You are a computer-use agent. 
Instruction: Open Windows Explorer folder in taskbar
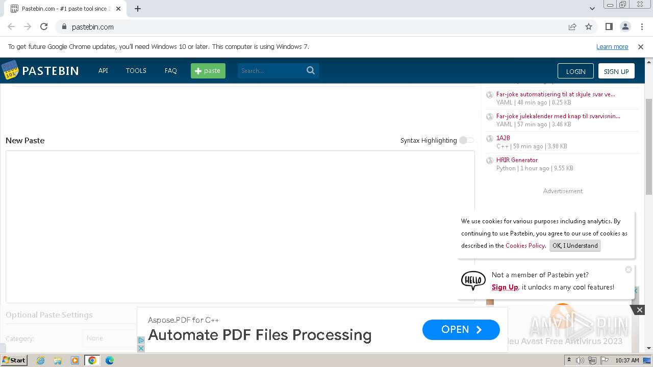pyautogui.click(x=58, y=360)
